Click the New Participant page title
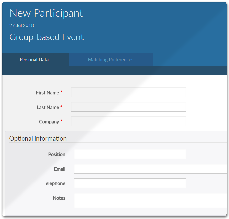229x219 pixels. 46,13
